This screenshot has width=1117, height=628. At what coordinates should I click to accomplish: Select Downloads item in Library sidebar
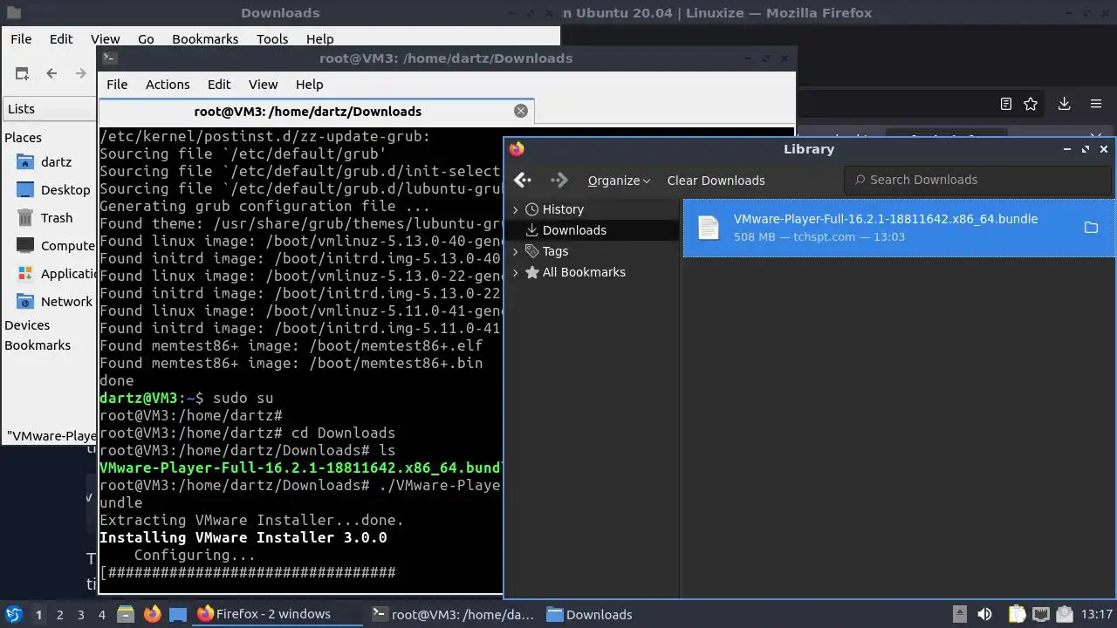point(593,230)
